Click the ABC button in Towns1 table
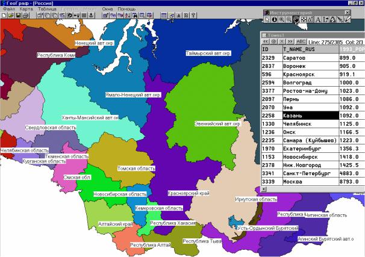This screenshot has width=365, height=257. [301, 42]
